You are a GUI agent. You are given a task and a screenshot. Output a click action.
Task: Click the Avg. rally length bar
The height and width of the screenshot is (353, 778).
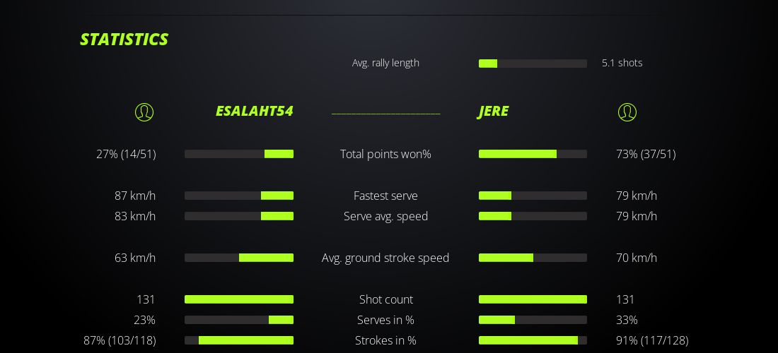coord(533,64)
